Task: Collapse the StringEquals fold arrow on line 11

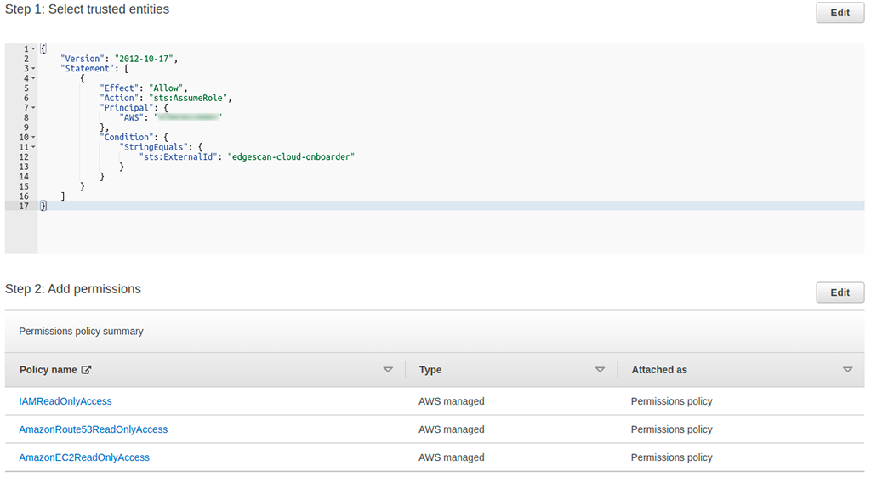Action: click(33, 147)
